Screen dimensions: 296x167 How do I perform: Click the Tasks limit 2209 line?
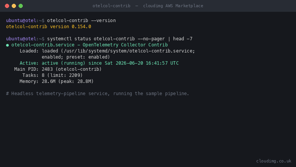(52, 75)
